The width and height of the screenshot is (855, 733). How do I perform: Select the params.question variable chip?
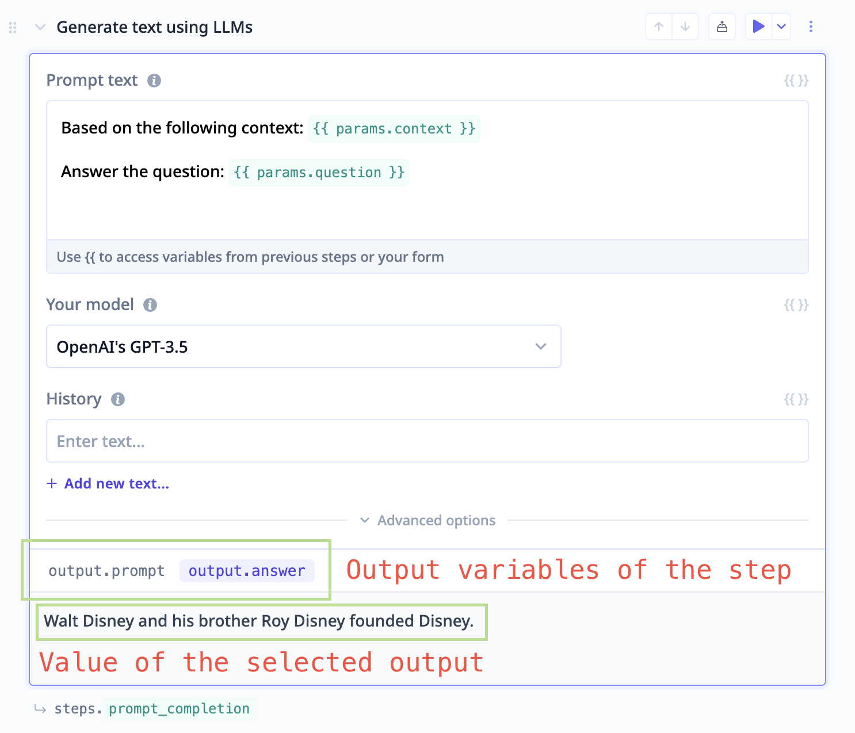(x=319, y=173)
